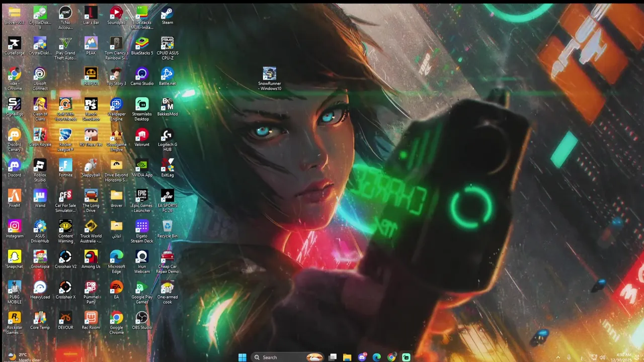The image size is (644, 362).
Task: Open BlueStacks Multi-Instance Manager shortcut
Action: 142,18
